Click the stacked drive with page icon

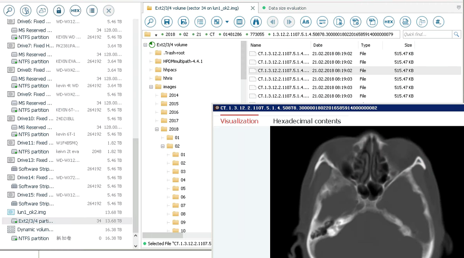click(x=405, y=22)
